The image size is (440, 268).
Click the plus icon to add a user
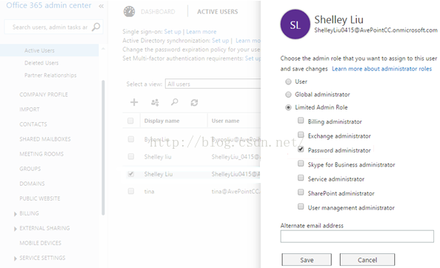[134, 102]
